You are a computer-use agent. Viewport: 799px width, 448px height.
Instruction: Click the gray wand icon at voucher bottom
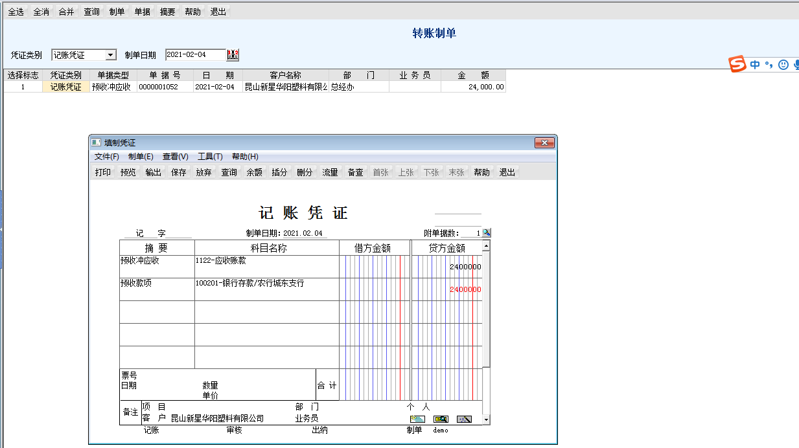[464, 419]
